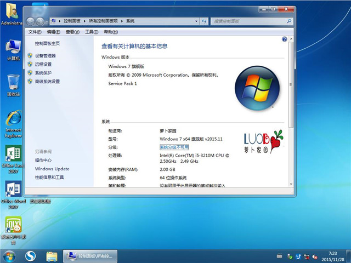Click the Control Panel search field
The width and height of the screenshot is (351, 263).
(248, 21)
